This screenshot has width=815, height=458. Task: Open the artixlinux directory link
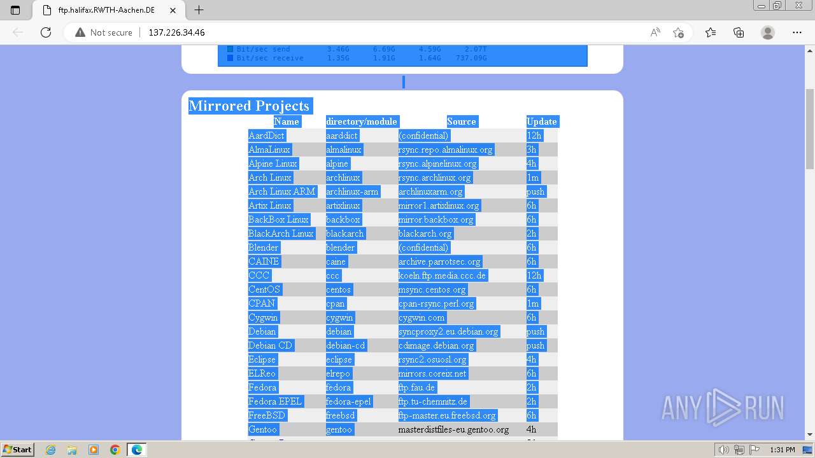(343, 205)
